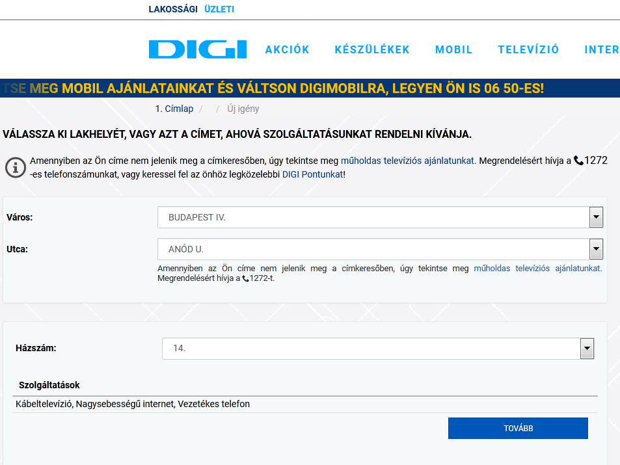Select the LAKOSSÁGI tab
The height and width of the screenshot is (465, 620).
coord(173,9)
